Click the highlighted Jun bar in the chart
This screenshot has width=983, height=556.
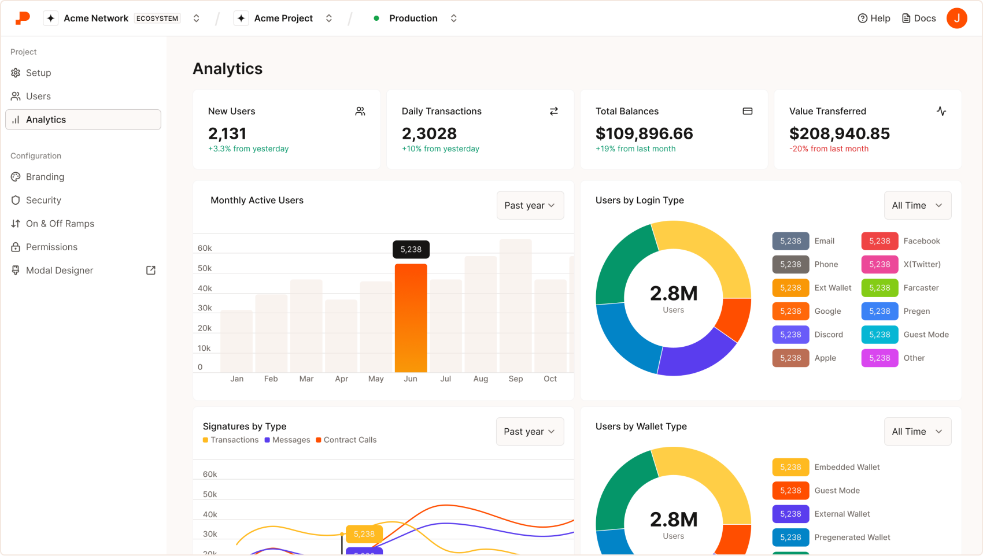(x=411, y=318)
